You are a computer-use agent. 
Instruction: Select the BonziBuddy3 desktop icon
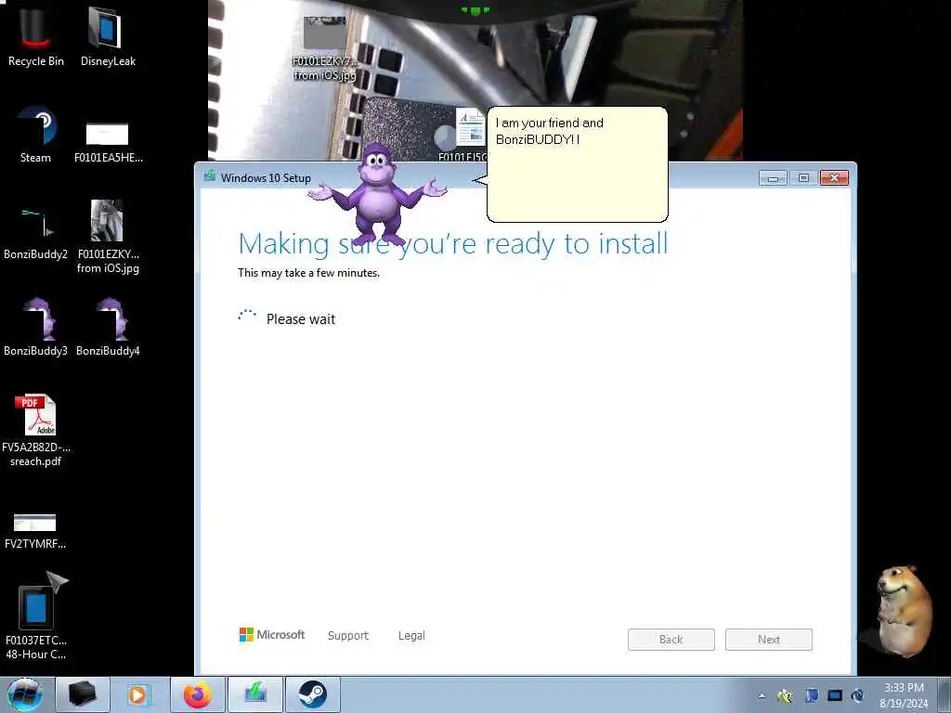tap(35, 328)
